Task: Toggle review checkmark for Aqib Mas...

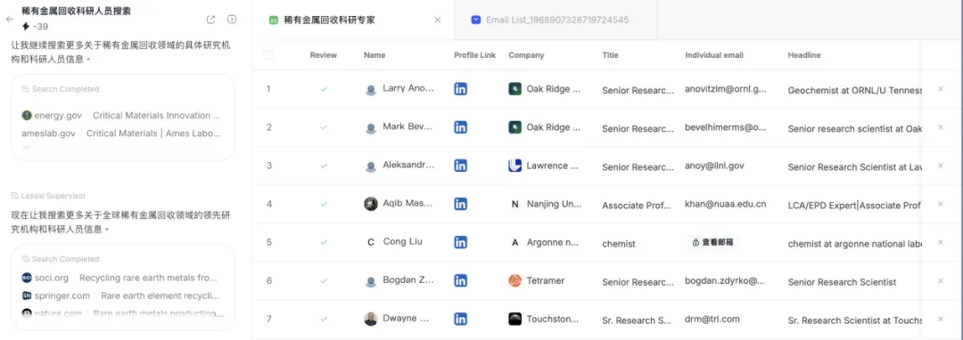Action: 324,204
